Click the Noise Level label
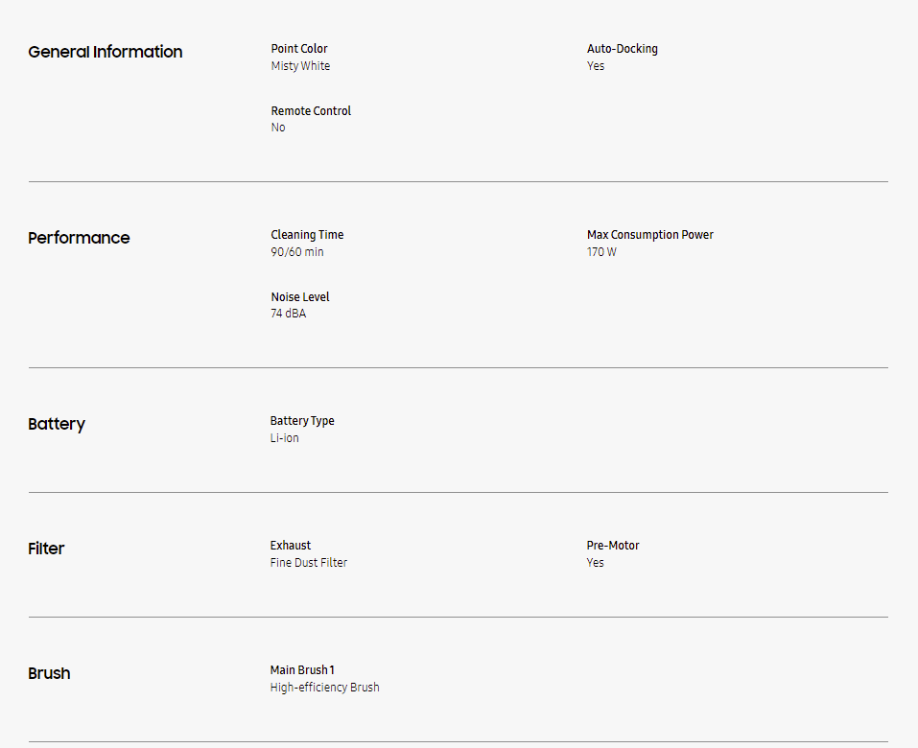Screen dimensions: 918x748 tap(300, 297)
